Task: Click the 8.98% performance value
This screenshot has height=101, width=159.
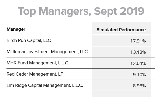Action: tap(139, 86)
